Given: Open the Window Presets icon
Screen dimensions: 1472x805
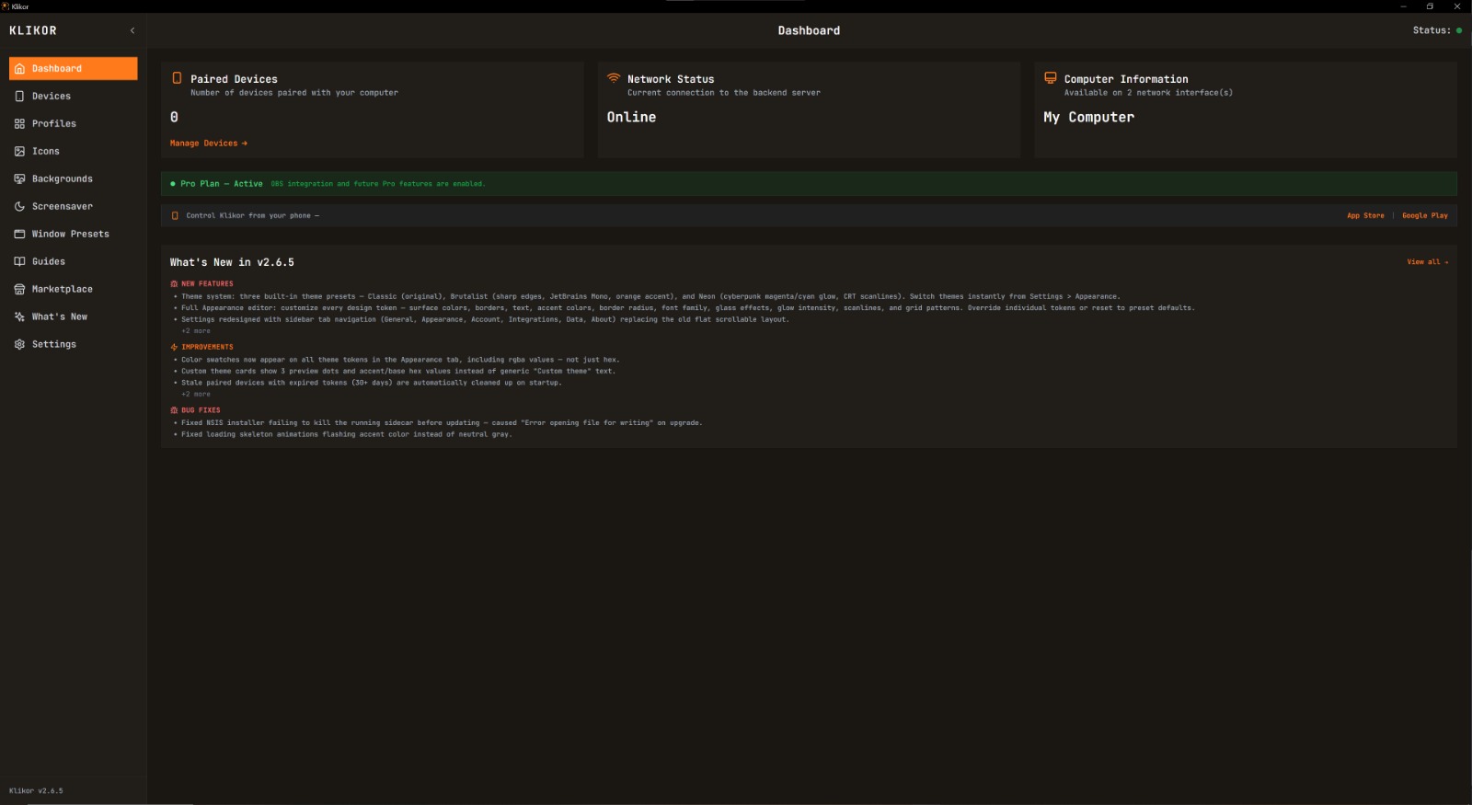Looking at the screenshot, I should [19, 234].
